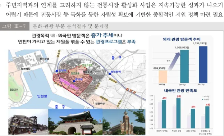This screenshot has width=224, height=136.
Task: Open the red brick church photo
Action: (x=124, y=122)
